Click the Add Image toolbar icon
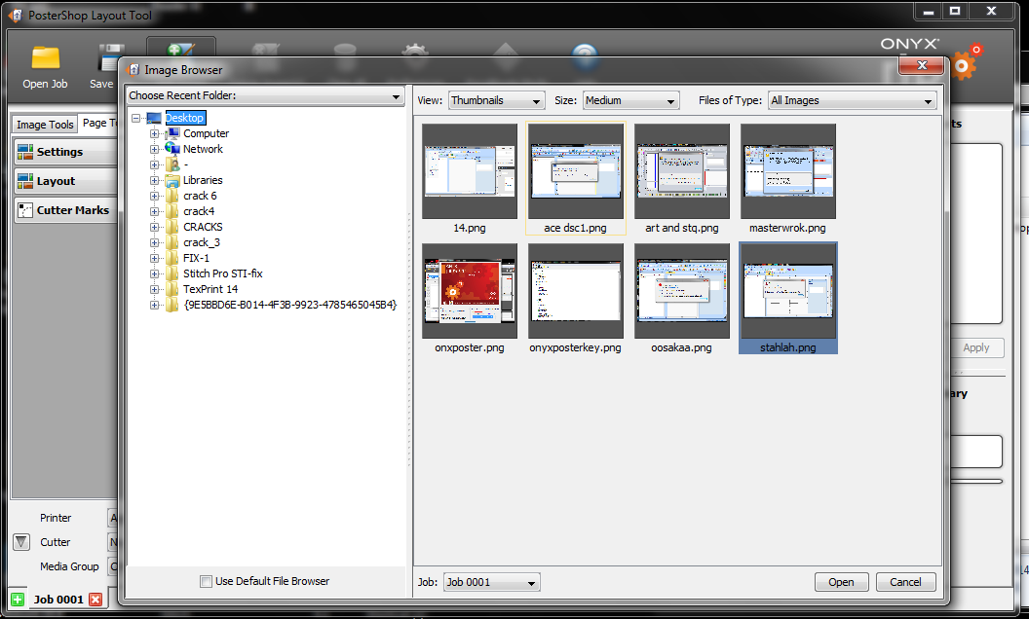This screenshot has height=619, width=1029. [x=180, y=52]
